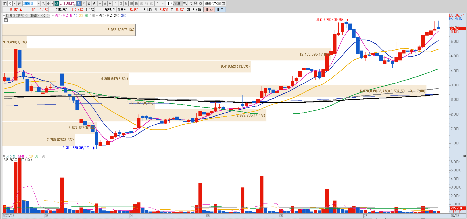Click the indicator add icon beside 600
Image resolution: width=467 pixels, height=219 pixels.
pos(185,3)
